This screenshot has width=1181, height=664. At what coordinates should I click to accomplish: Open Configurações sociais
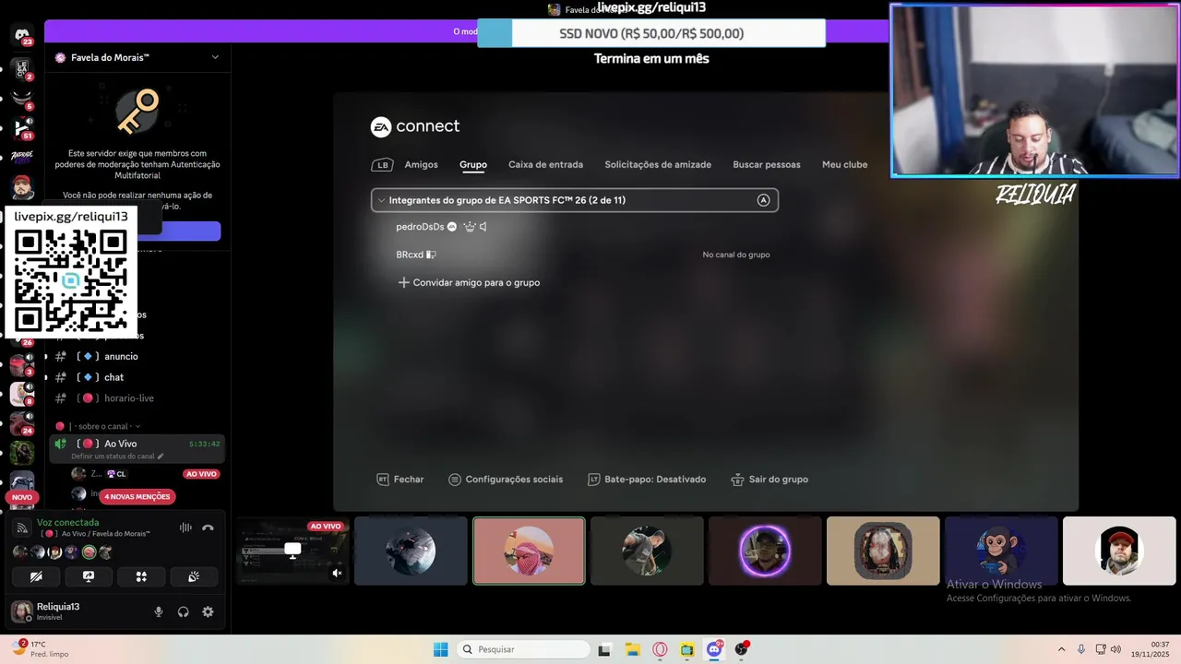[506, 480]
